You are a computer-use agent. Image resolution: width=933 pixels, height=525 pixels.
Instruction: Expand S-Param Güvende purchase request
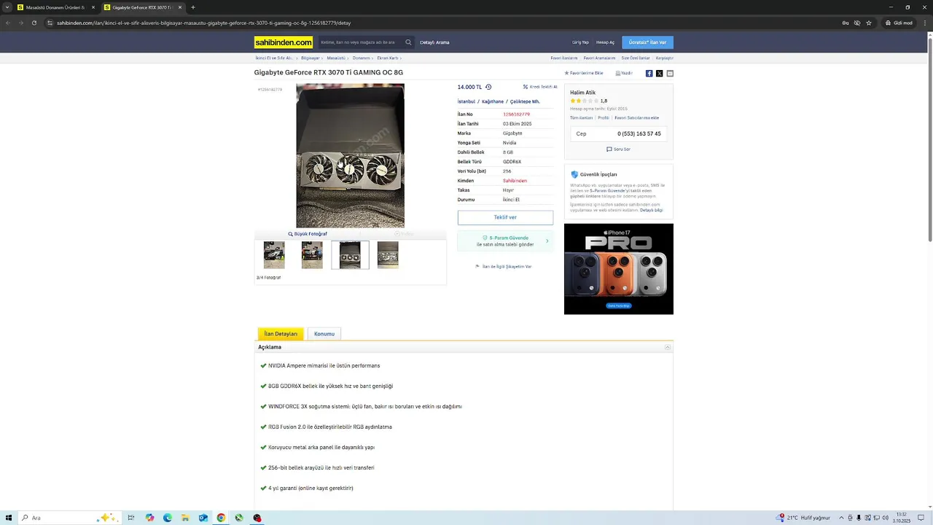(505, 241)
